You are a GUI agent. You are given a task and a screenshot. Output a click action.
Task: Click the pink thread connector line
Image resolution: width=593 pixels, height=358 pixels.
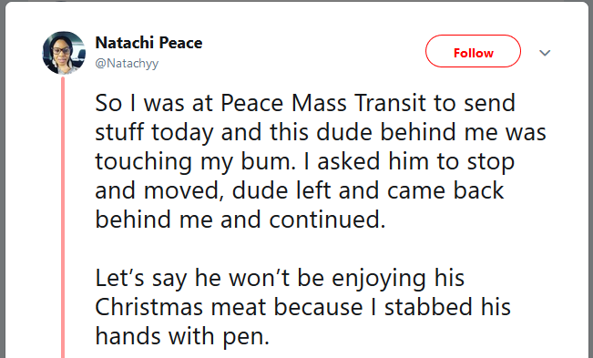pos(63,217)
